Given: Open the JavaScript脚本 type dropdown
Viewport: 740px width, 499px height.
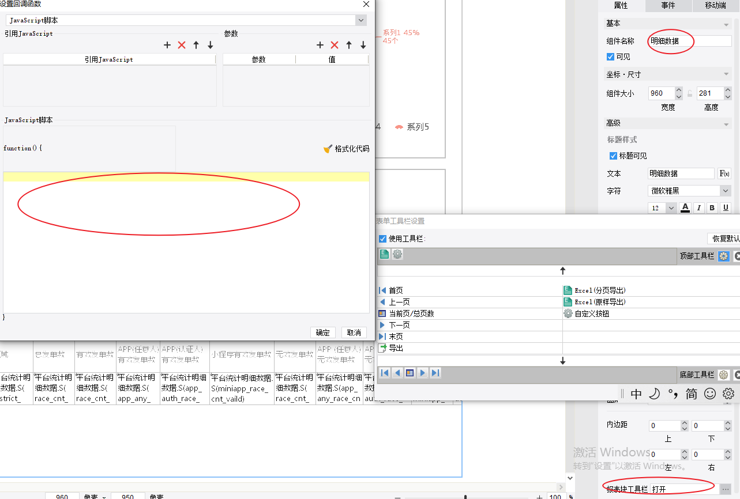Looking at the screenshot, I should [x=361, y=20].
